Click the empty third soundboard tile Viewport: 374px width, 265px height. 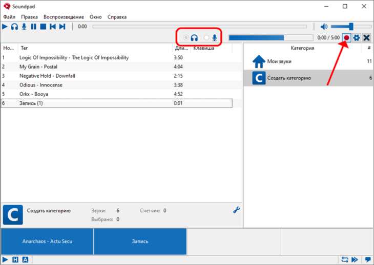[x=233, y=241]
